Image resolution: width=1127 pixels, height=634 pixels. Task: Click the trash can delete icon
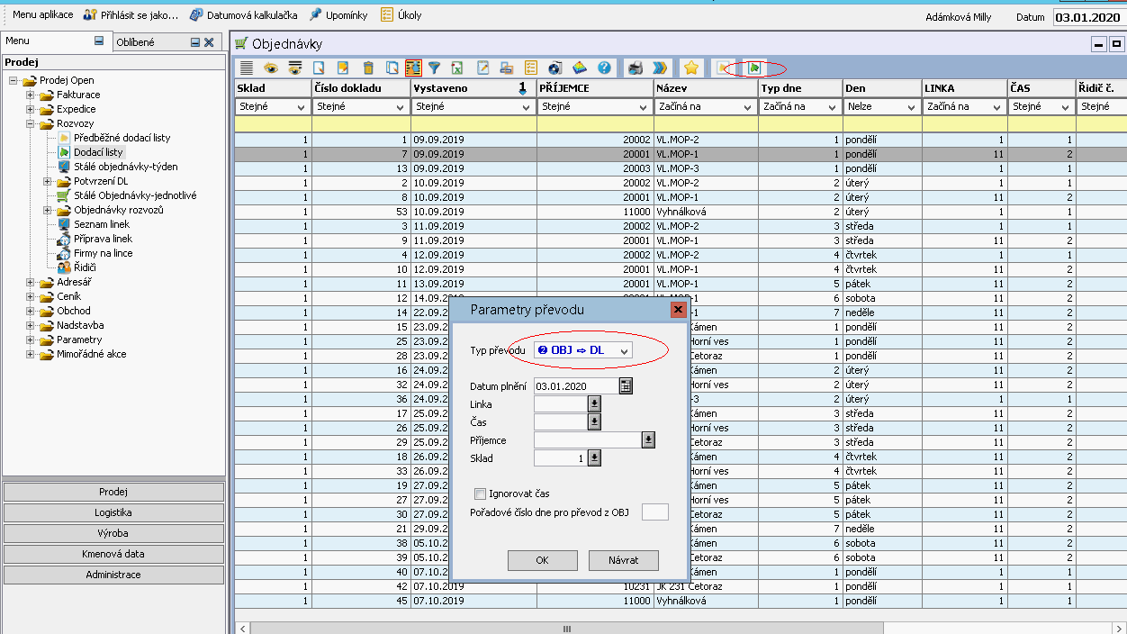click(368, 68)
